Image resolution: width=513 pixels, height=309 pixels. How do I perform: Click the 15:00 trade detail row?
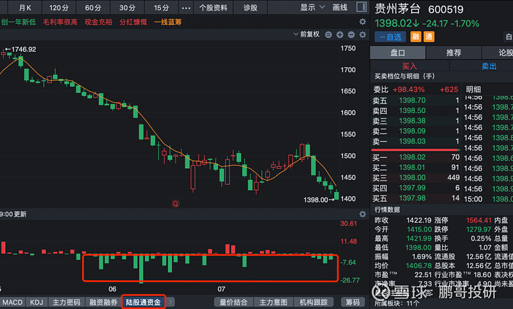488,199
